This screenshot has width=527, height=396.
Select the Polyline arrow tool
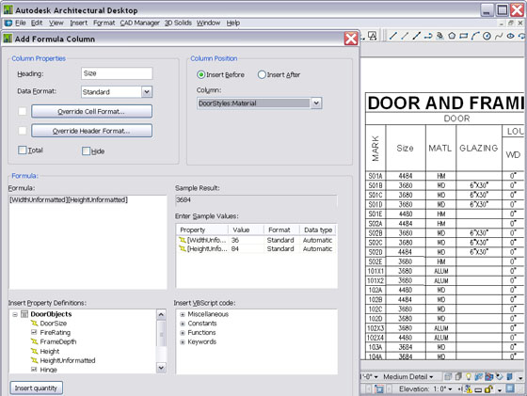[x=428, y=36]
